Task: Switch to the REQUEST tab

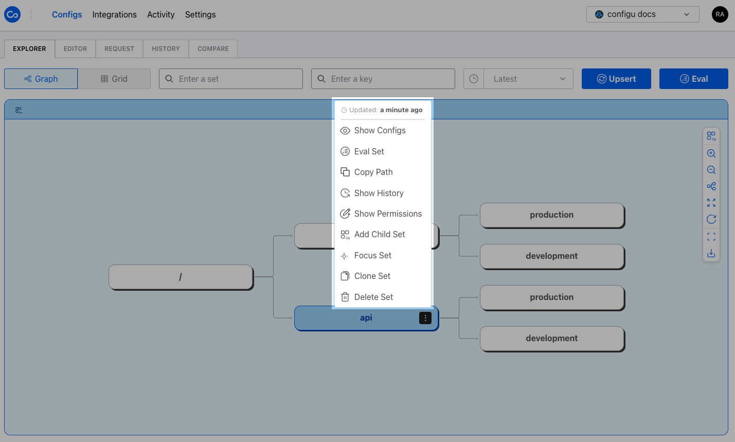Action: coord(119,49)
